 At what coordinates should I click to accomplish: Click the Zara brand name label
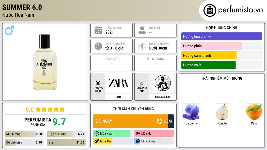tap(119, 97)
